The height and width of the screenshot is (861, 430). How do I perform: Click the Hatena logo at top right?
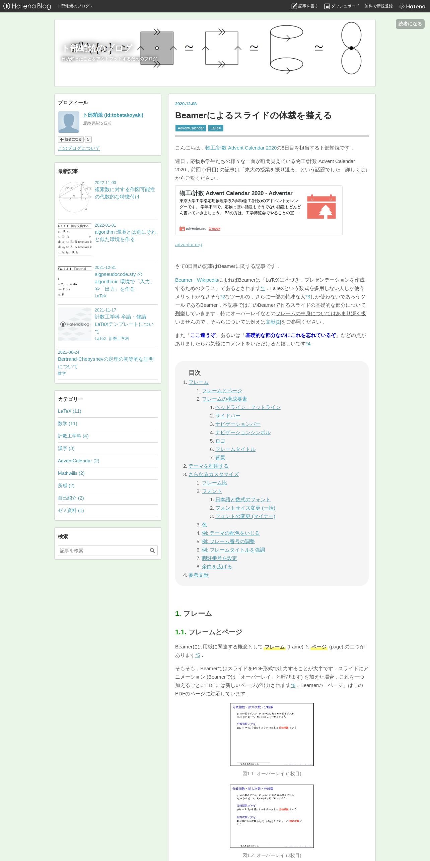pos(412,6)
